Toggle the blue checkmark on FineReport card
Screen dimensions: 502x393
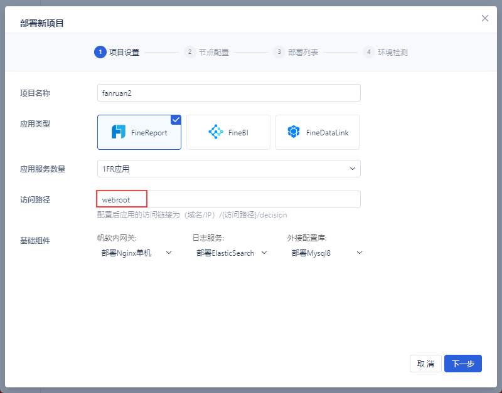click(176, 120)
